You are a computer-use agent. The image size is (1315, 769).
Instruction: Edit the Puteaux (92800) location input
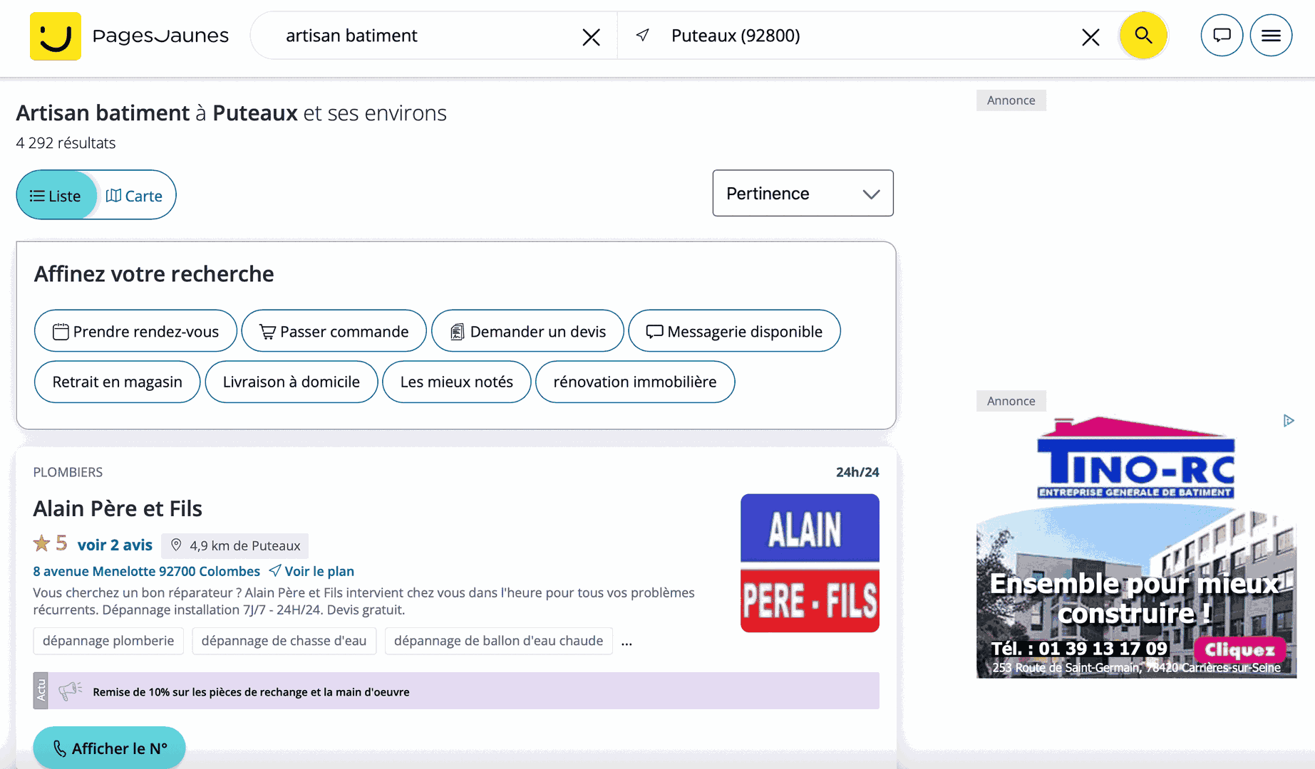(870, 36)
